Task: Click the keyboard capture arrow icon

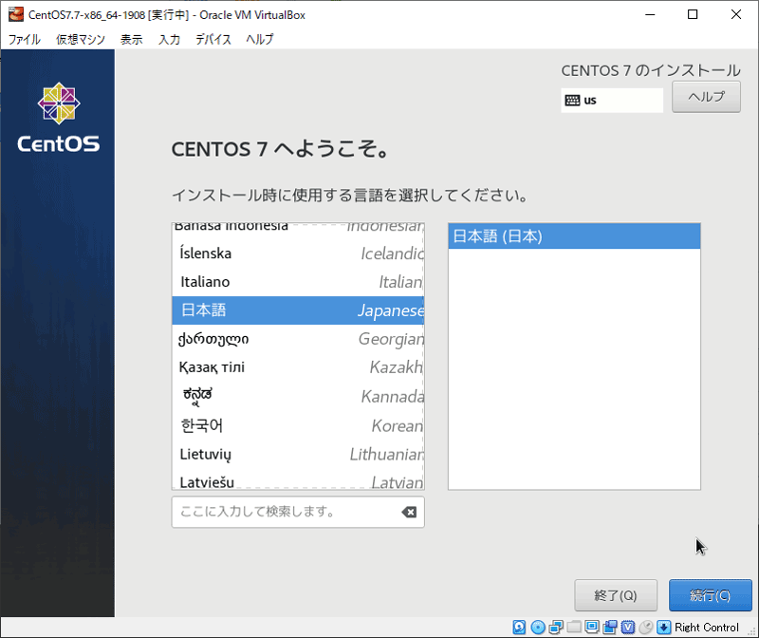Action: (664, 627)
